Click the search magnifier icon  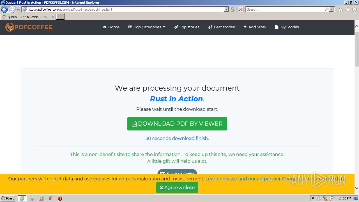point(326,9)
